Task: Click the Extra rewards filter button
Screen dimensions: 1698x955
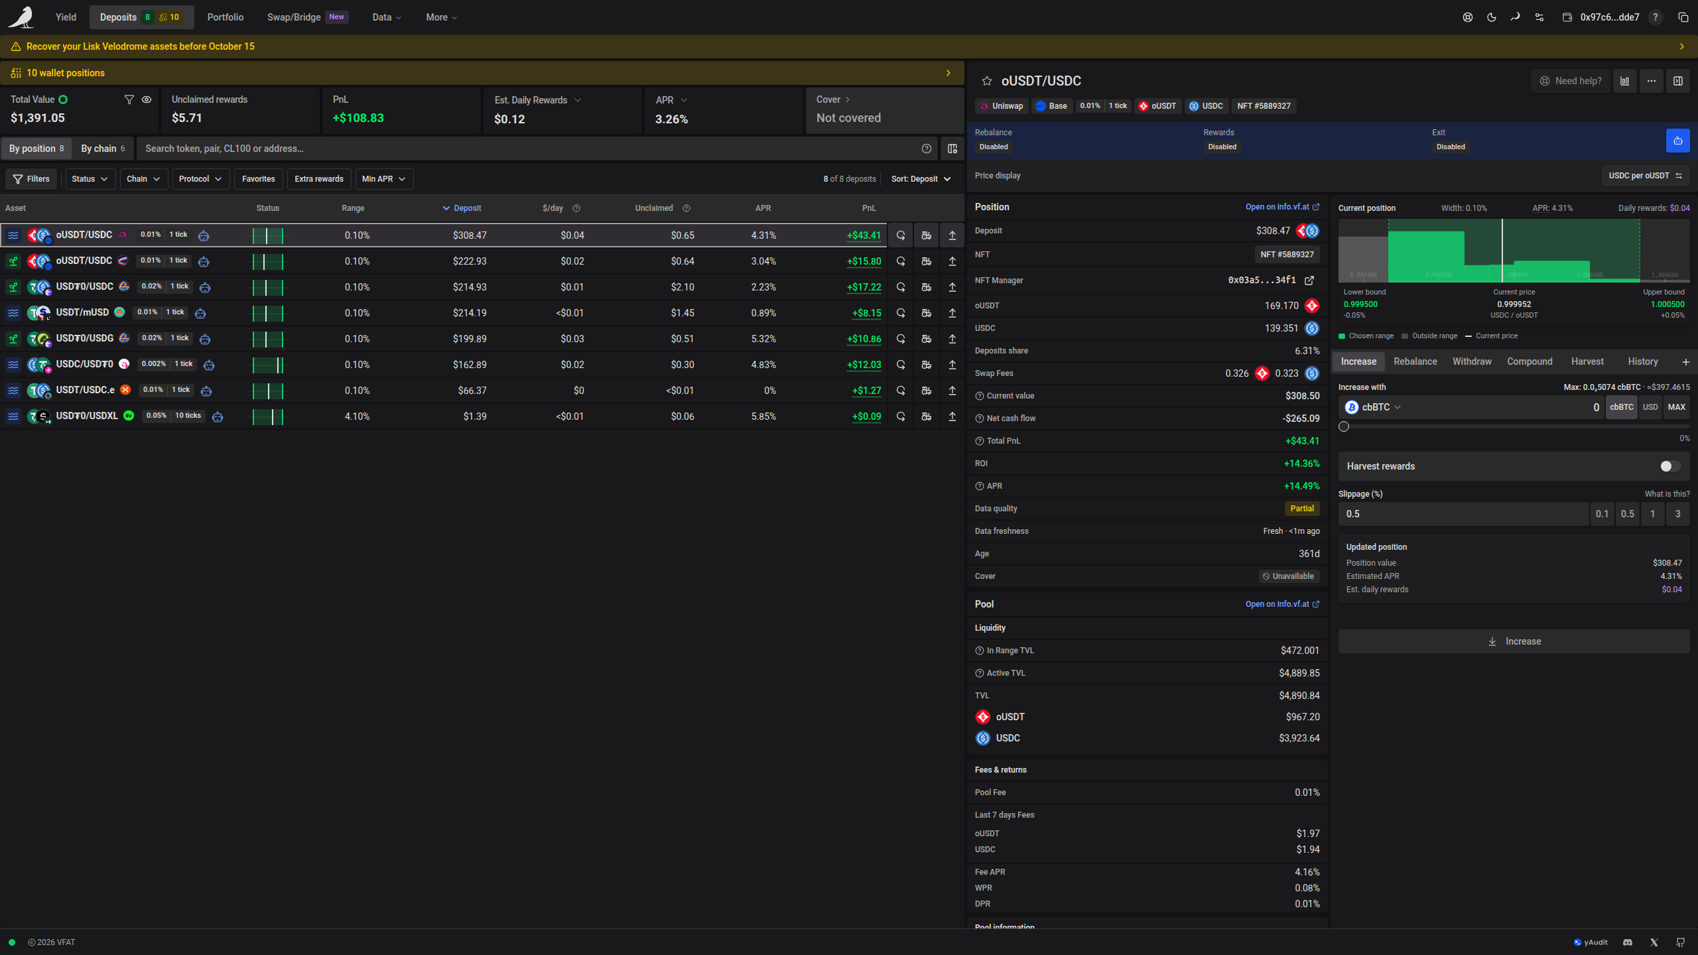Action: click(x=319, y=179)
